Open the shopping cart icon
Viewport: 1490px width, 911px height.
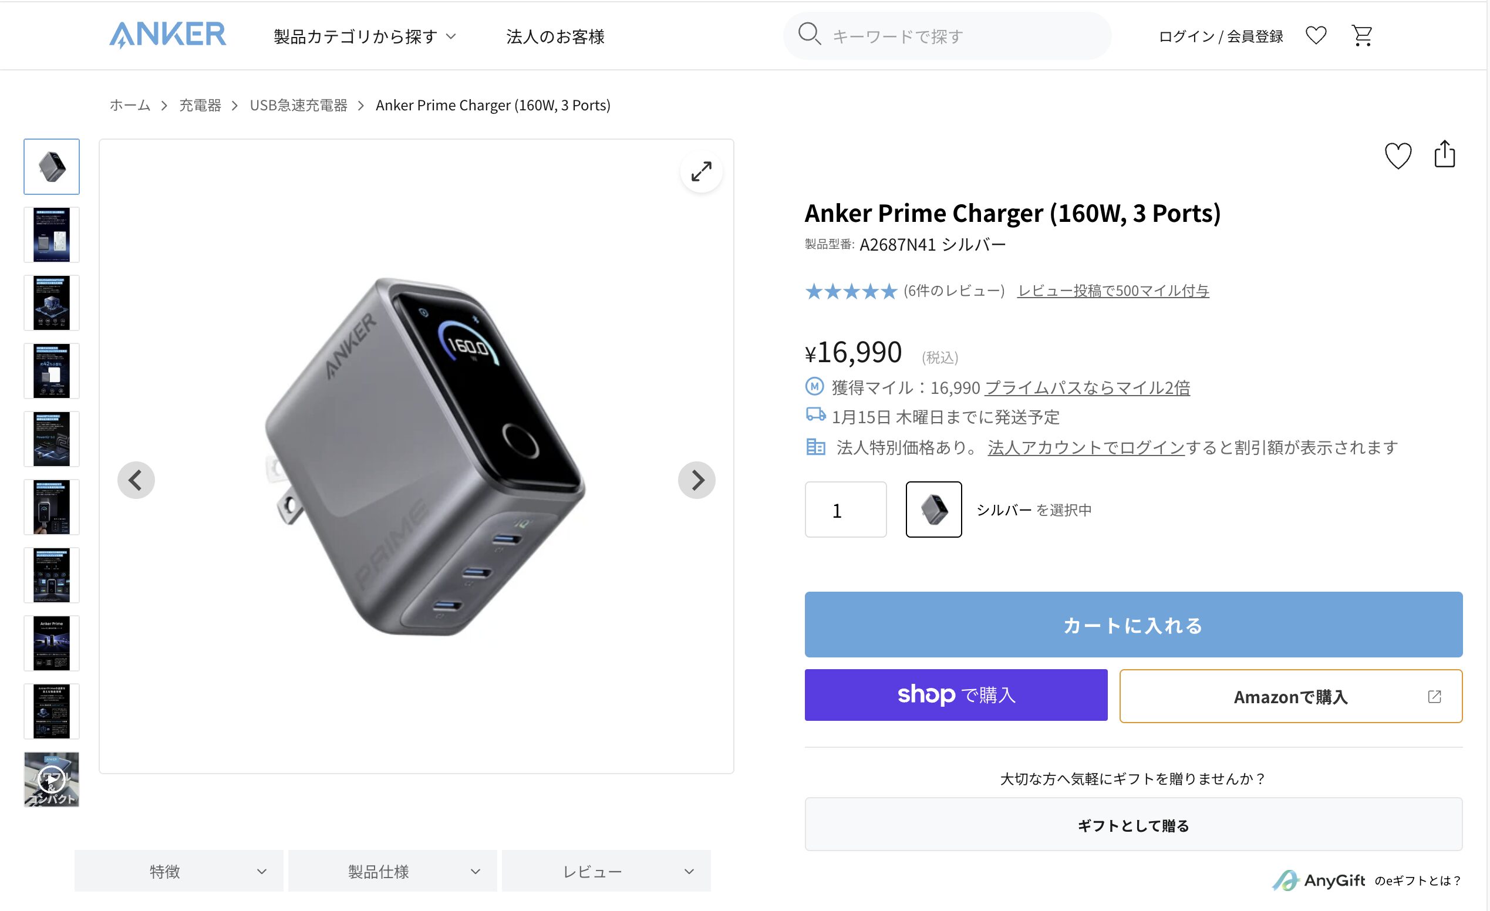click(1361, 36)
